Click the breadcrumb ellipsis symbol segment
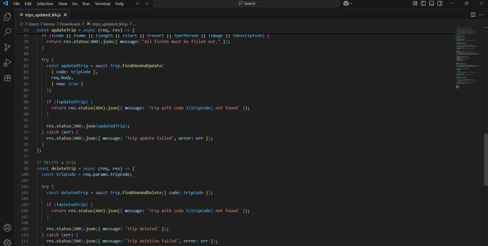Screen dimensions: 488x246 pos(134,24)
